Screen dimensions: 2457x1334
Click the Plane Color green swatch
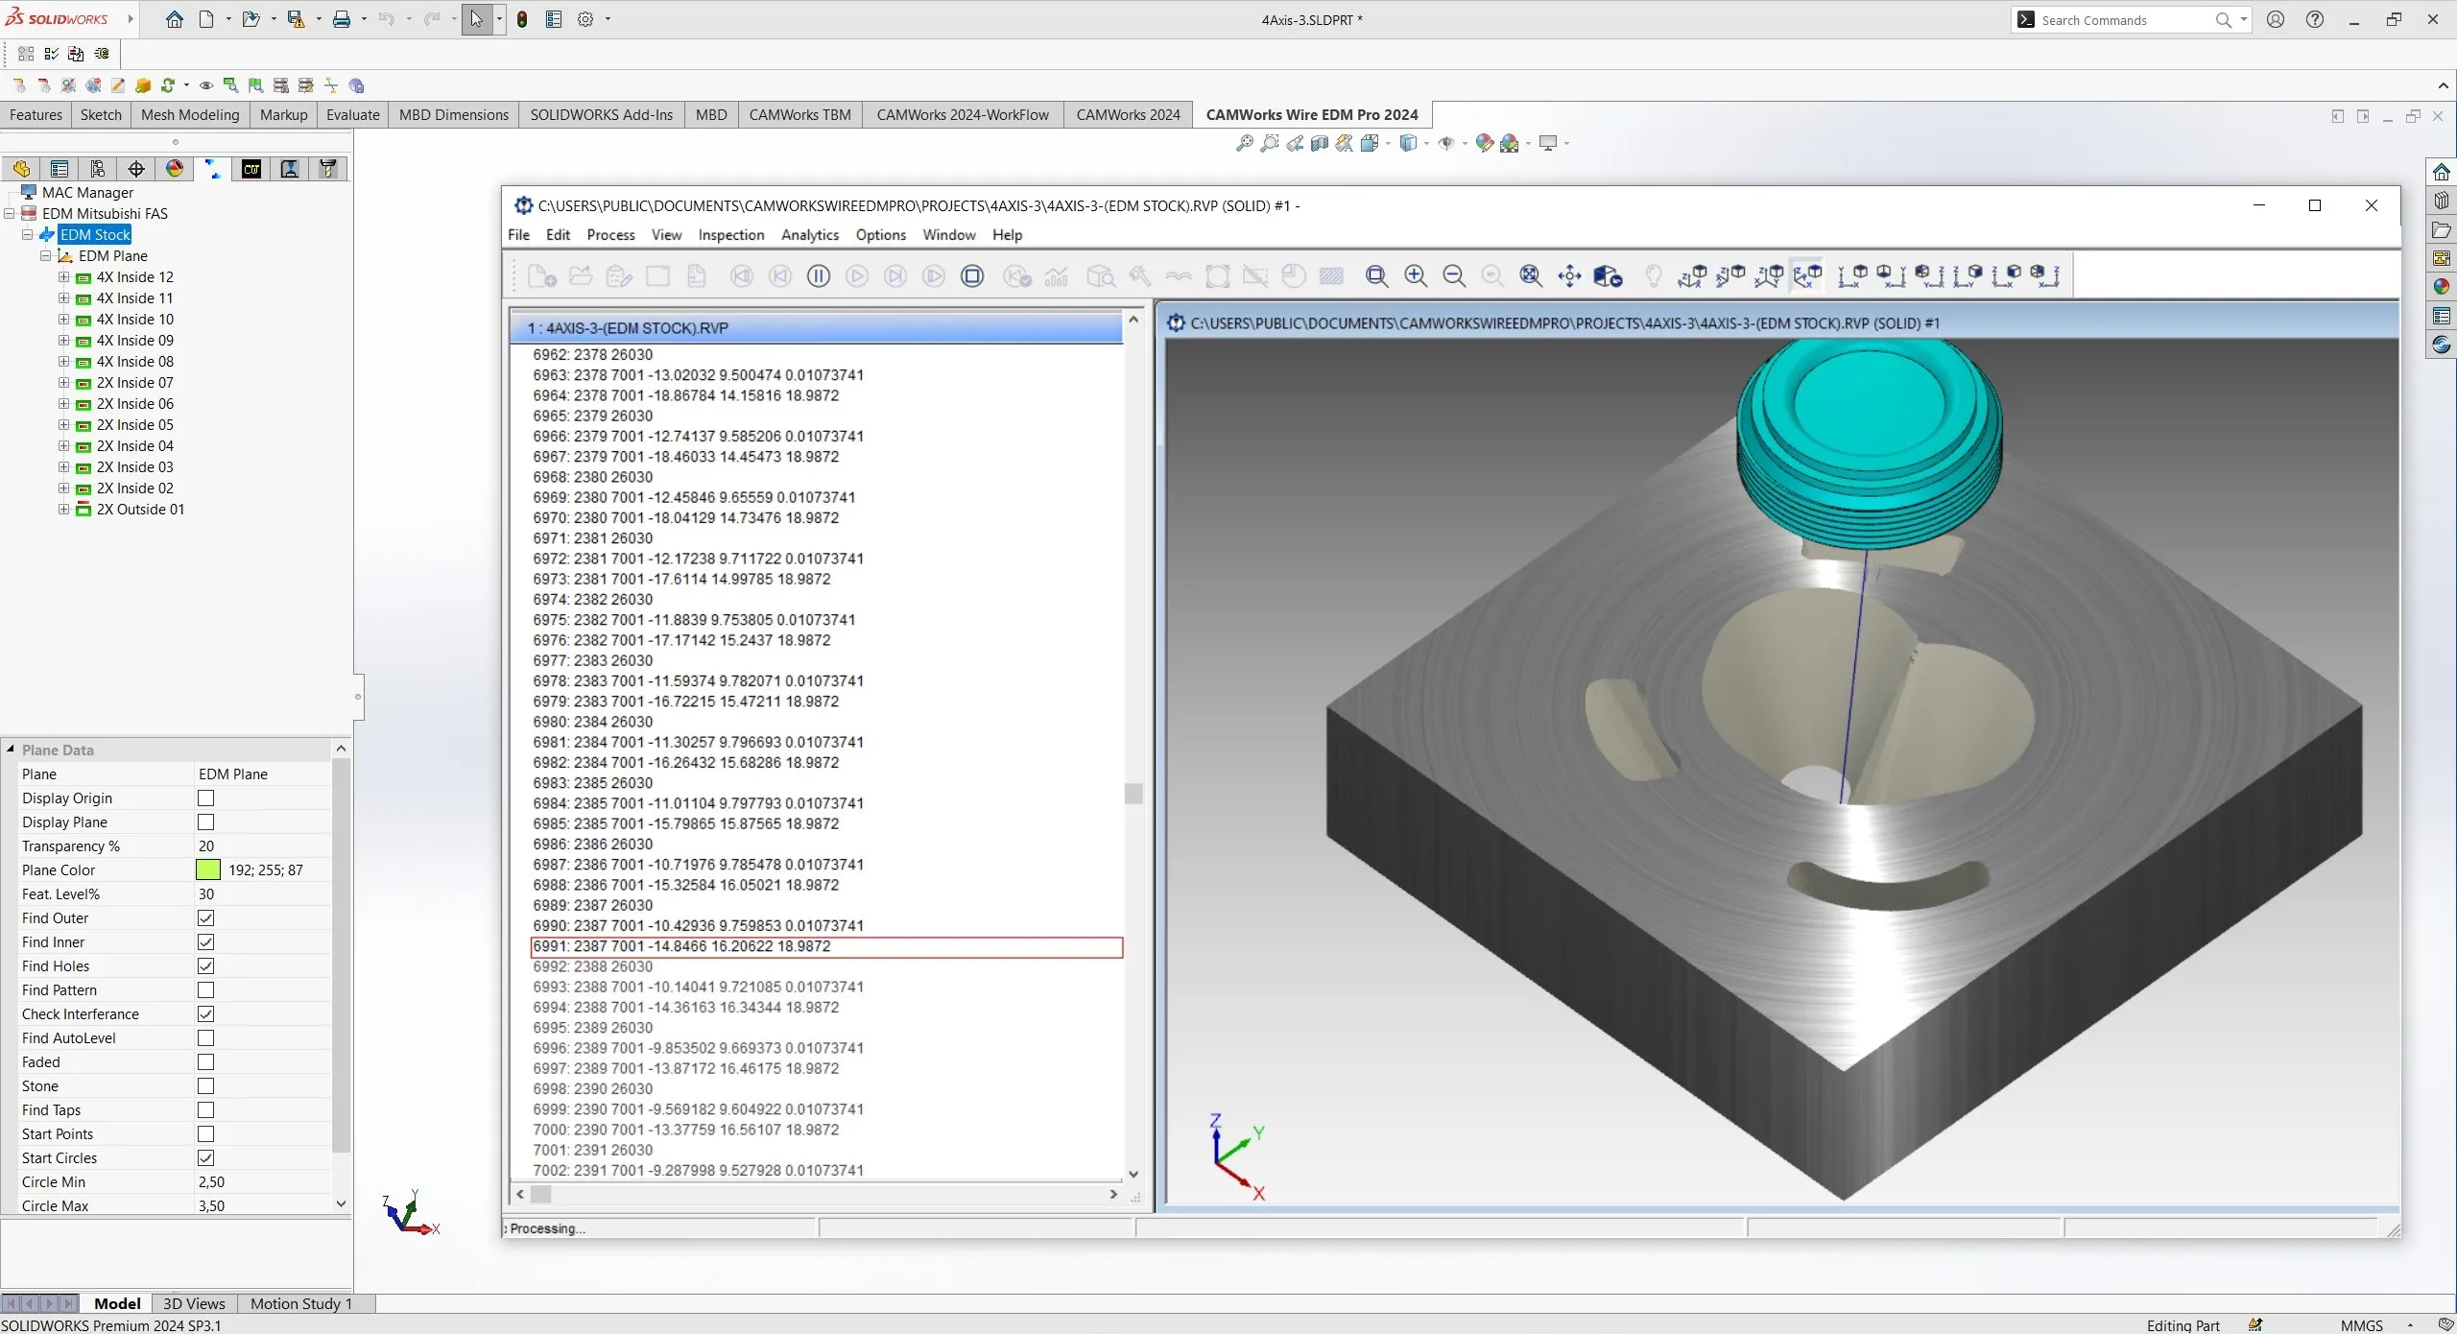coord(208,870)
